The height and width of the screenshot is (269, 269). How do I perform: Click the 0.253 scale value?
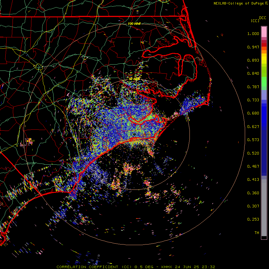pos(253,219)
